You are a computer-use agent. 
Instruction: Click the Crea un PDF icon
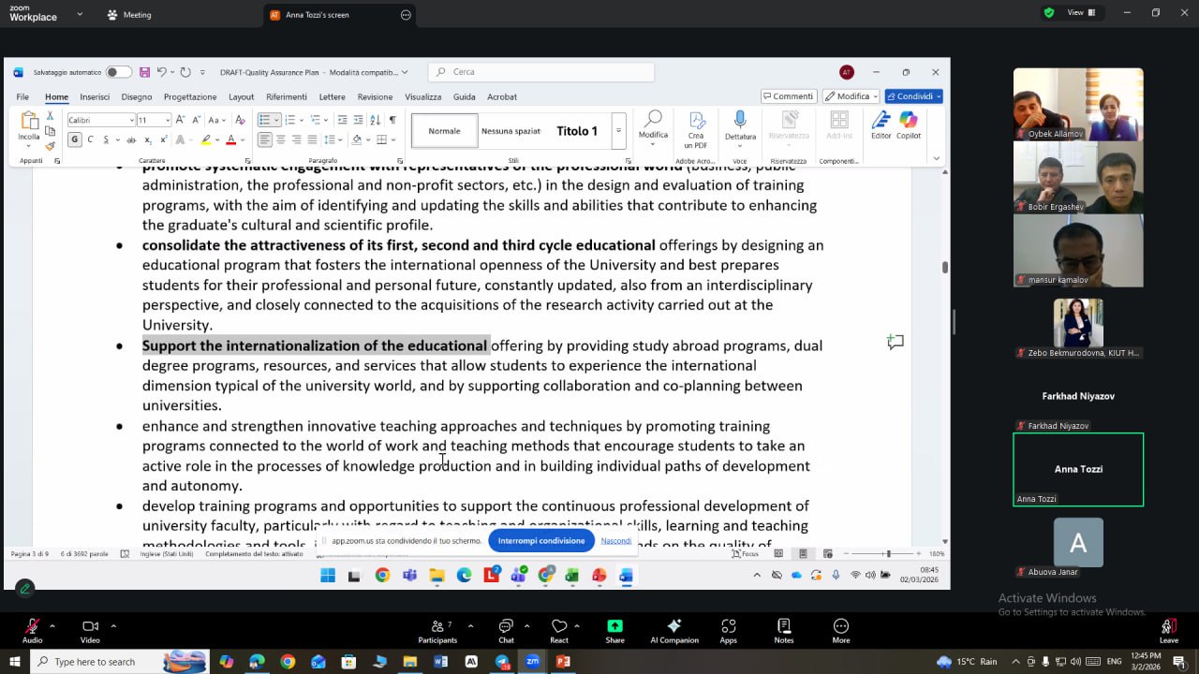(x=696, y=121)
